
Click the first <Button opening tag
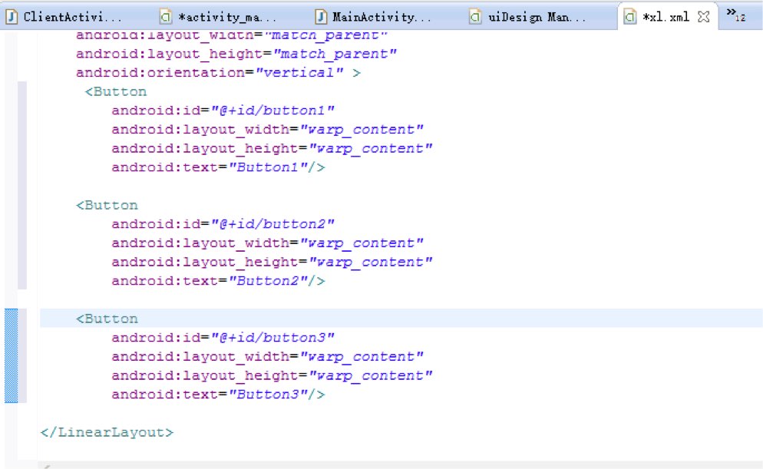tap(116, 92)
